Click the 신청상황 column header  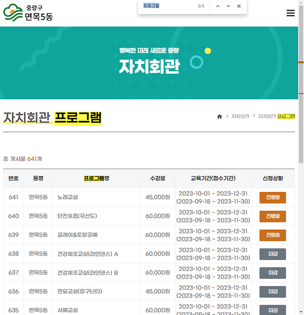pos(273,178)
